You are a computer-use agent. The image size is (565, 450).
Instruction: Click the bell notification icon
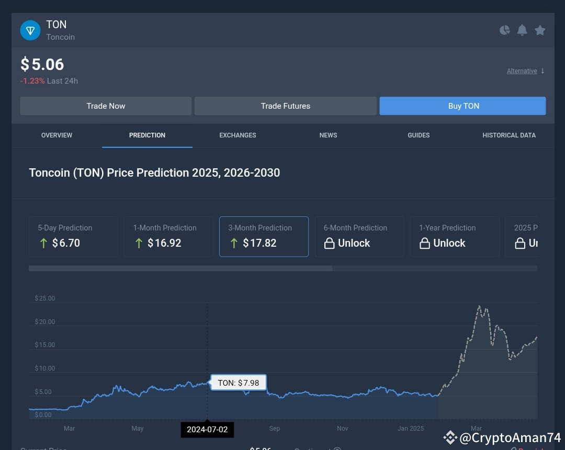pos(522,30)
